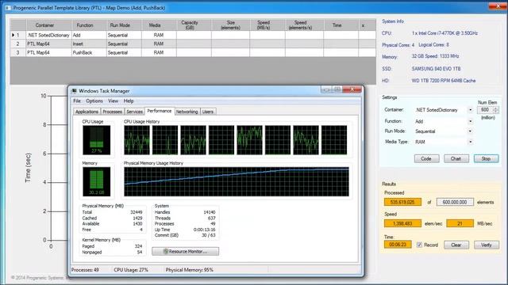
Task: Open the Container dropdown
Action: coord(471,110)
